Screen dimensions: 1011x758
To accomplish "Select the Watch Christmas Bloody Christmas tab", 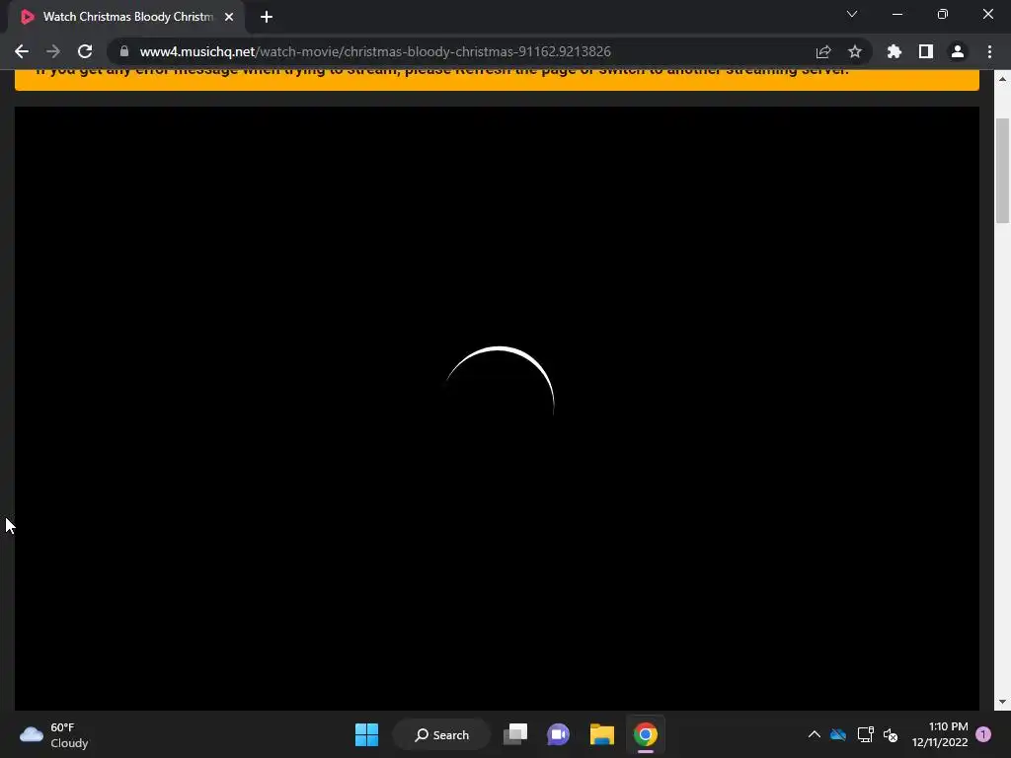I will click(126, 17).
